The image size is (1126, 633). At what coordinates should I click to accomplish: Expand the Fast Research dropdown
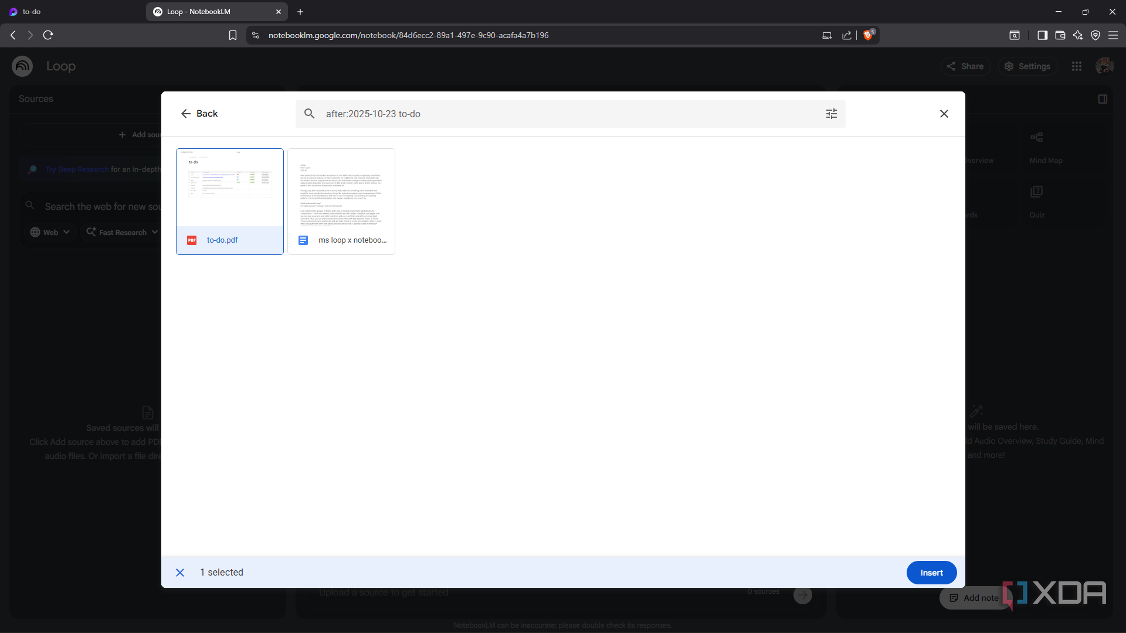pyautogui.click(x=122, y=232)
